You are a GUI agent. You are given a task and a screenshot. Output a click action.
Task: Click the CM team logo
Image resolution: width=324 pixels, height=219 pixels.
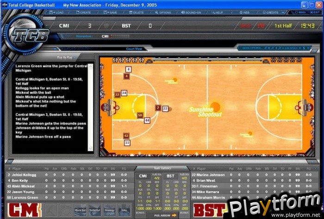coord(25,210)
